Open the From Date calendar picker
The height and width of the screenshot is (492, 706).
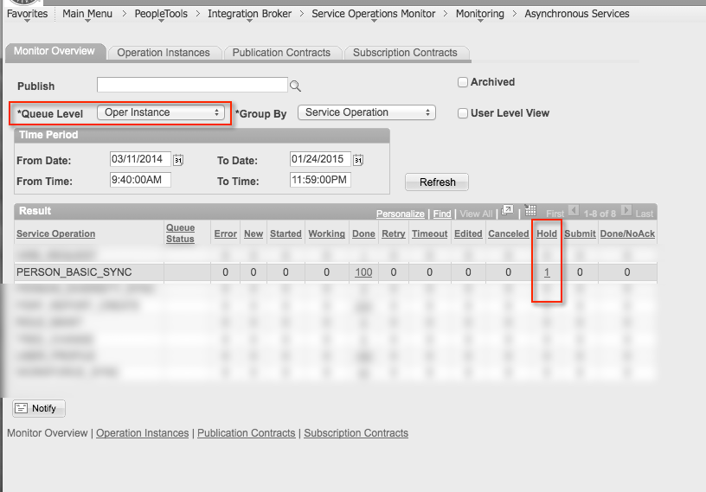178,160
